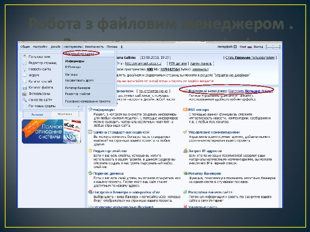Open the Управление дизайном link
Screen dimensions: 310x232
[x=232, y=75]
